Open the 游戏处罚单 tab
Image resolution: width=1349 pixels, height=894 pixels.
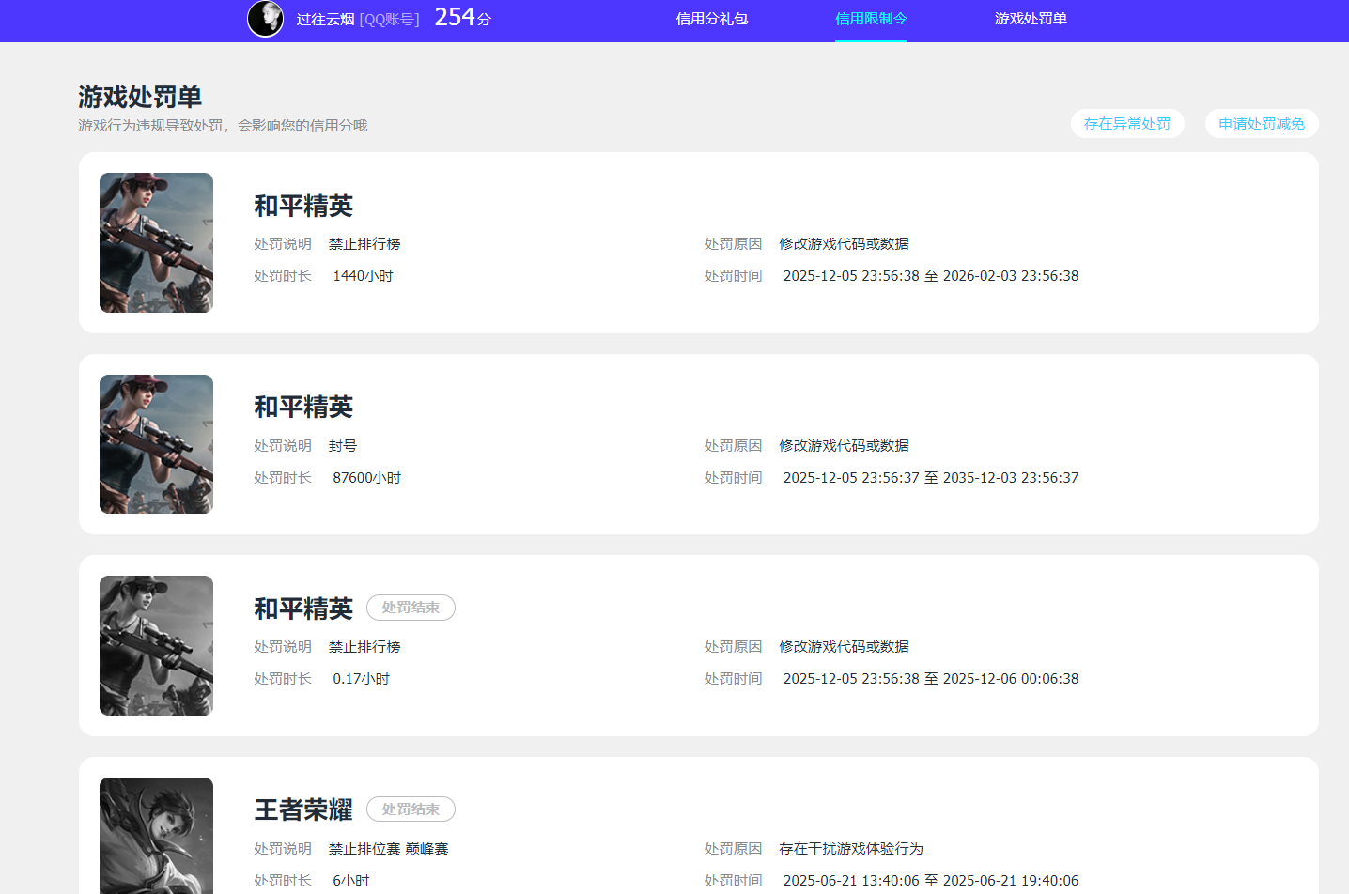tap(1031, 19)
